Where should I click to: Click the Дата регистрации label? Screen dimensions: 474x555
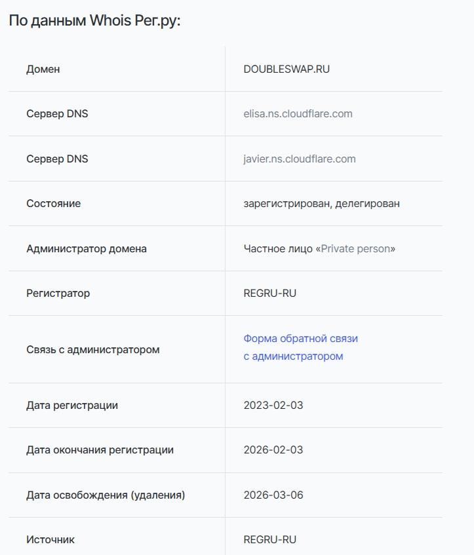[x=72, y=406]
